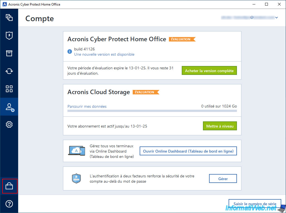This screenshot has height=213, width=286.
Task: Click the build info icon
Action: (x=70, y=52)
